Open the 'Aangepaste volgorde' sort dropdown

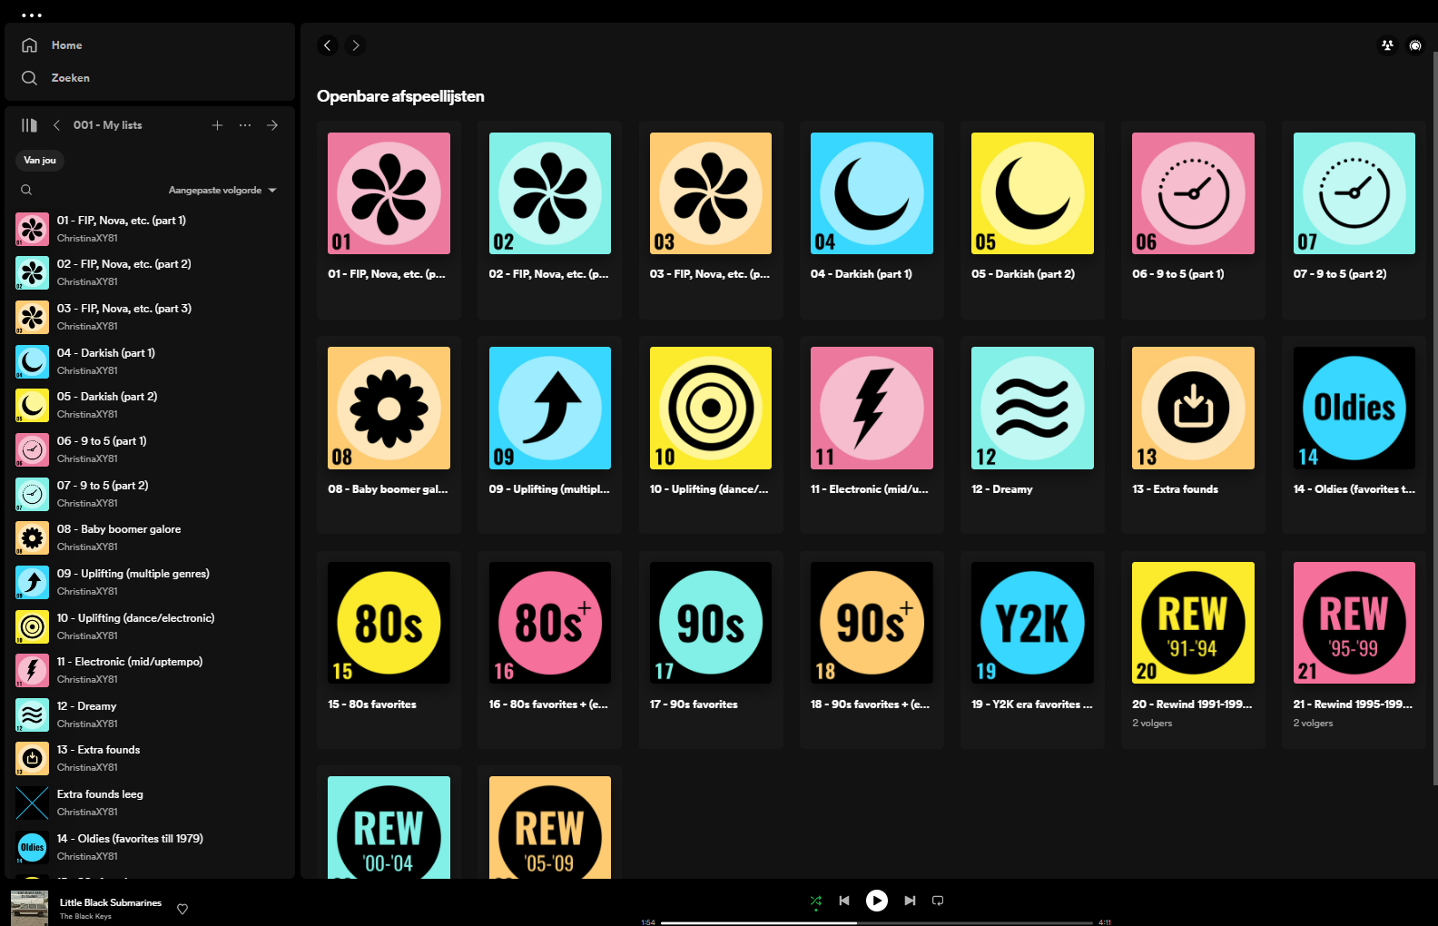222,191
